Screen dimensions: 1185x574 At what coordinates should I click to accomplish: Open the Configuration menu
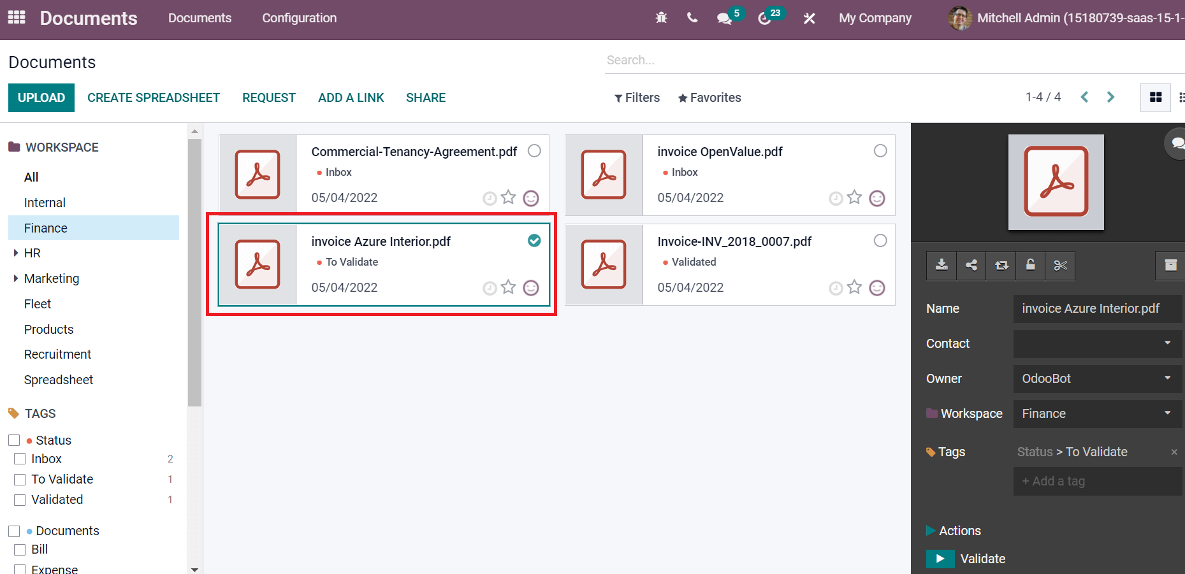pyautogui.click(x=299, y=18)
